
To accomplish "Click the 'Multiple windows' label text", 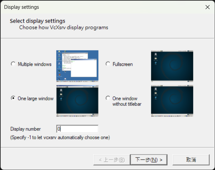I will click(x=35, y=64).
